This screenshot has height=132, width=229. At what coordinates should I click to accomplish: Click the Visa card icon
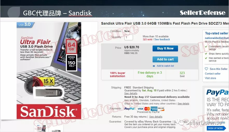pos(140,109)
